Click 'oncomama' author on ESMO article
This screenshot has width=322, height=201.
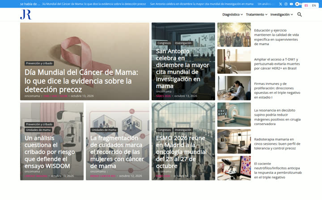(164, 172)
